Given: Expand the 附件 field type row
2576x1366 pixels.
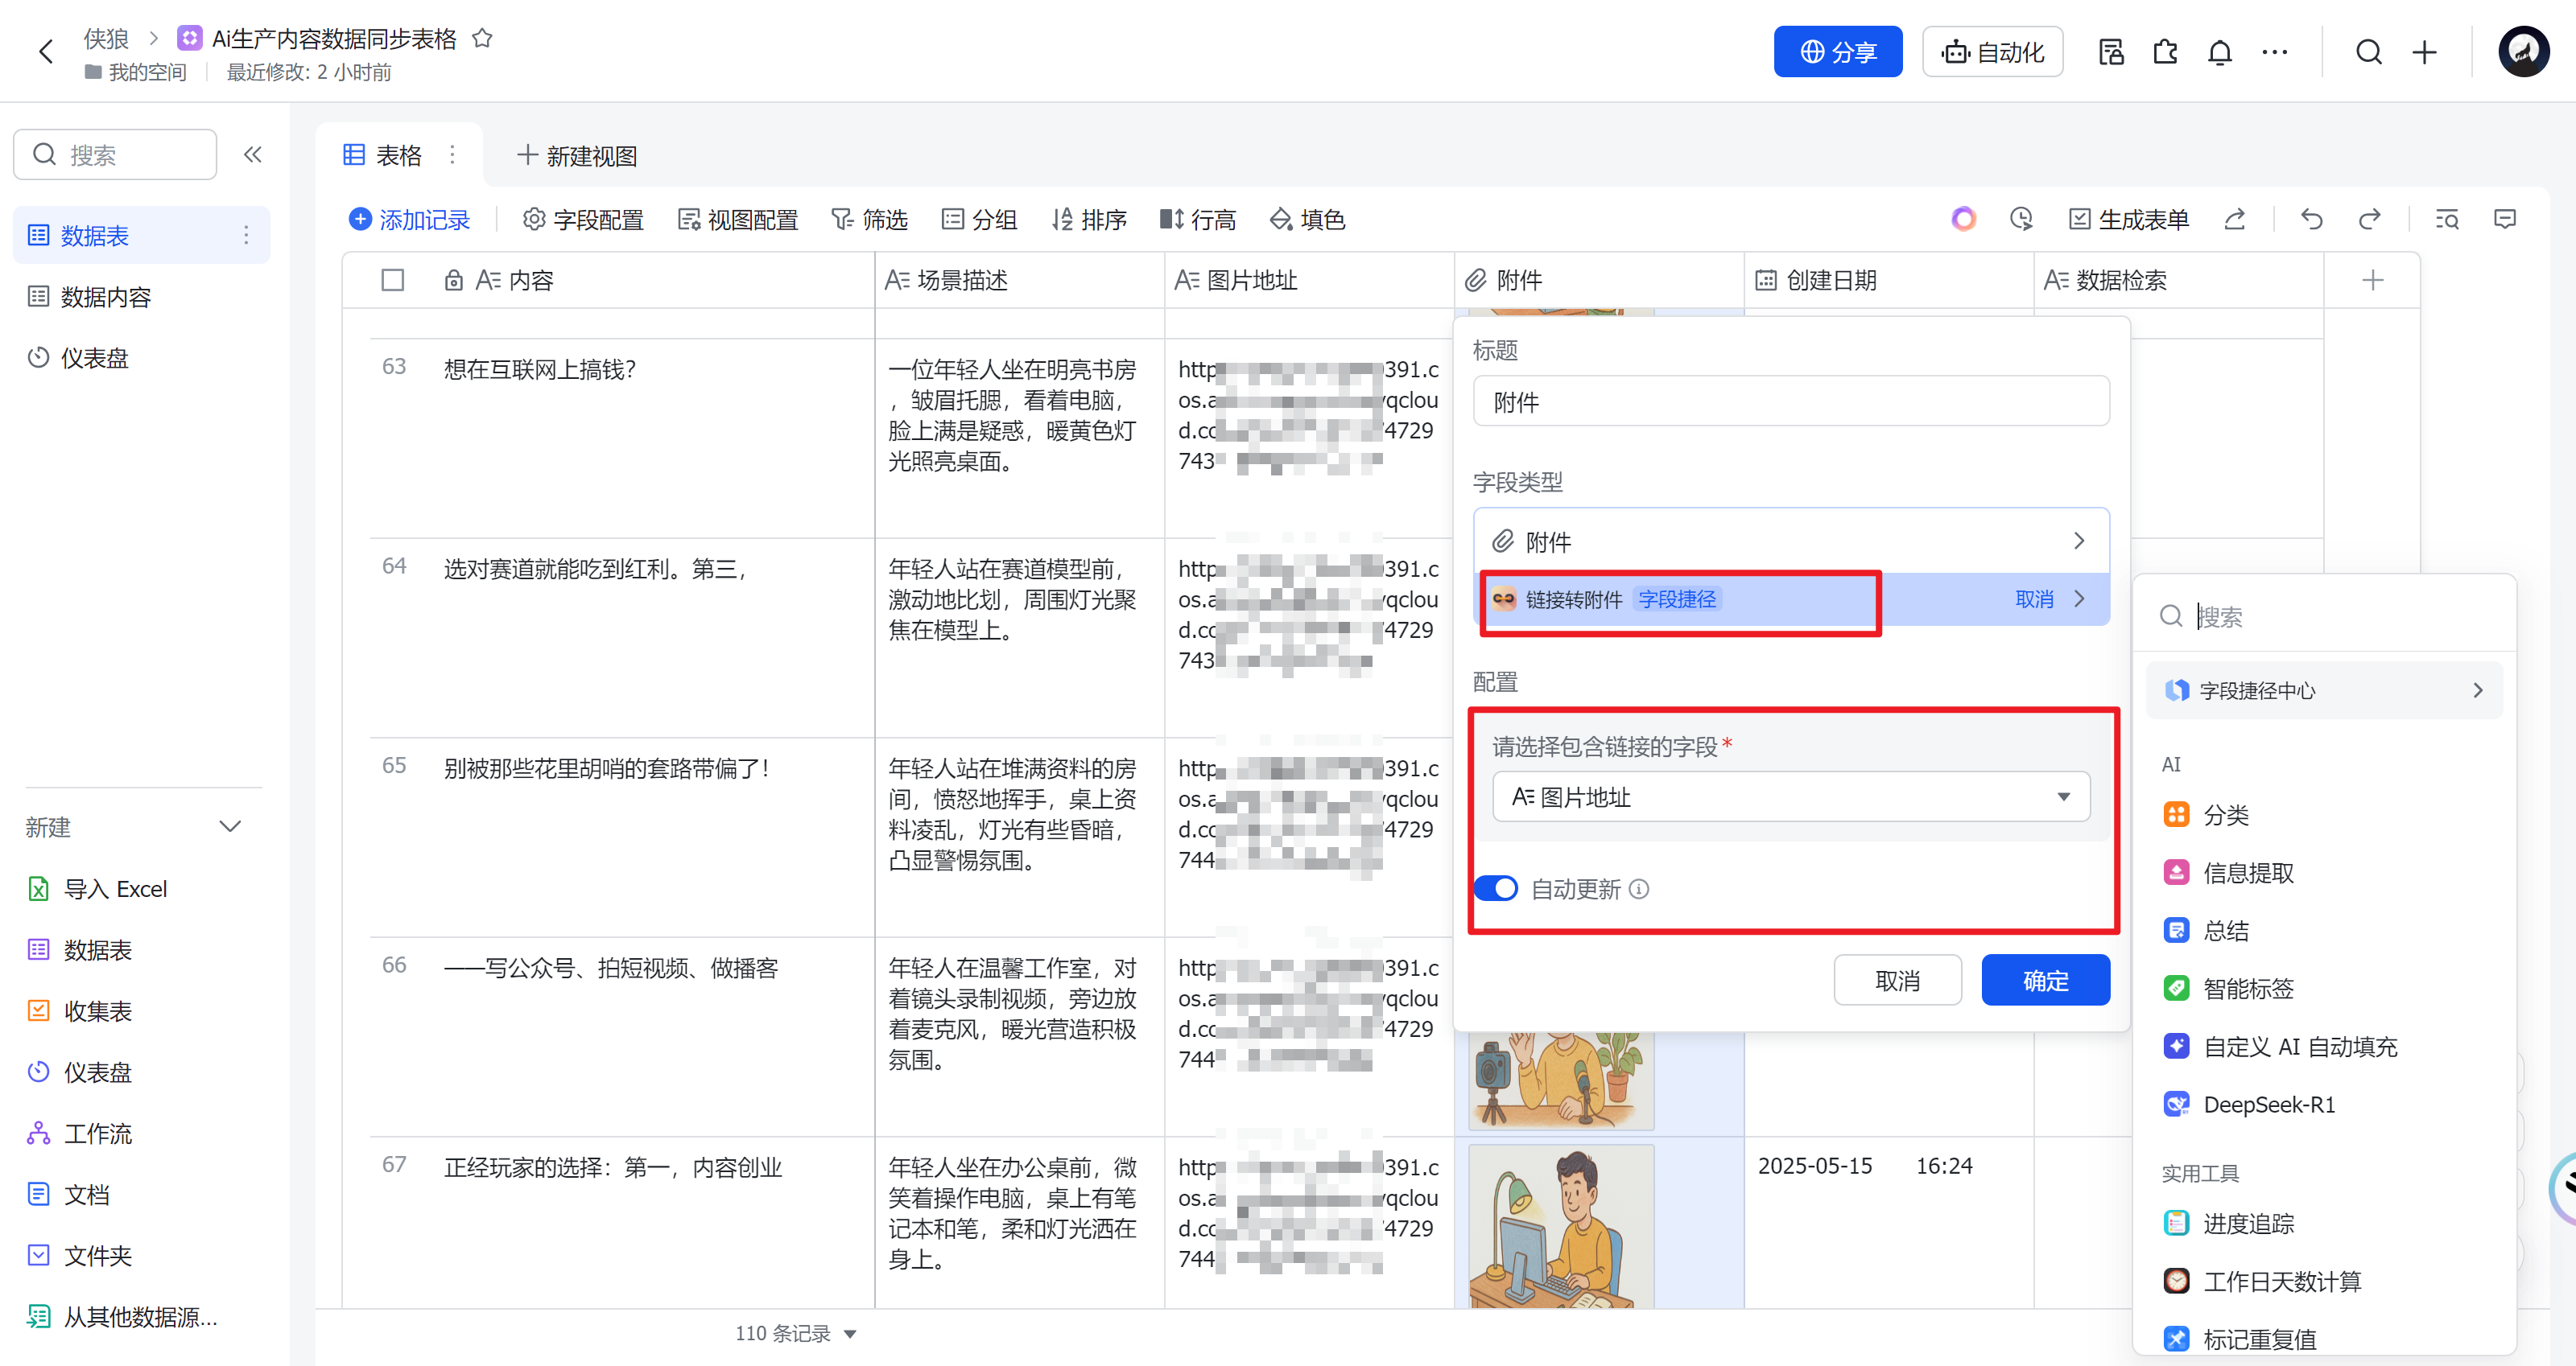Looking at the screenshot, I should [1791, 541].
